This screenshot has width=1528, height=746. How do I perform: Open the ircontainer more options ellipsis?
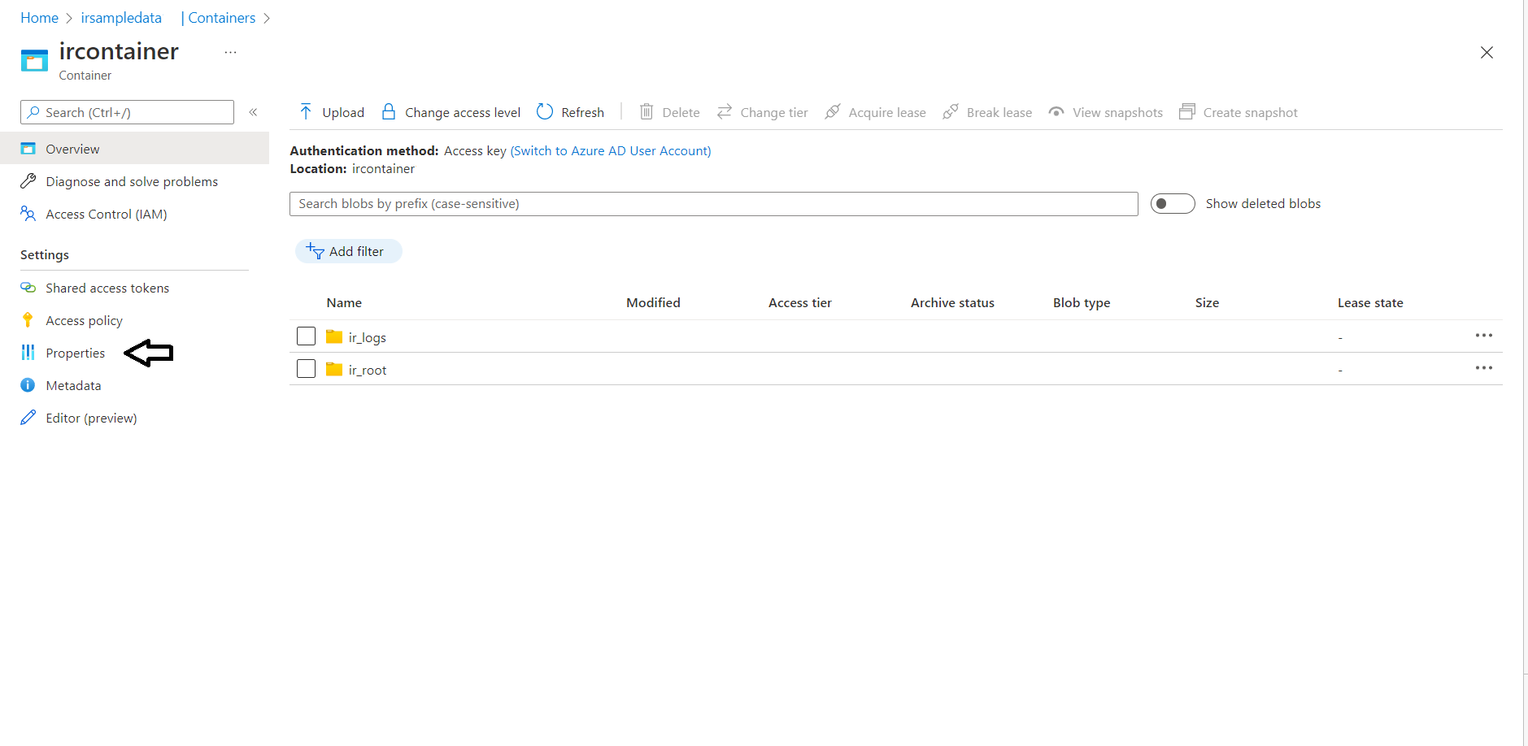[x=231, y=52]
